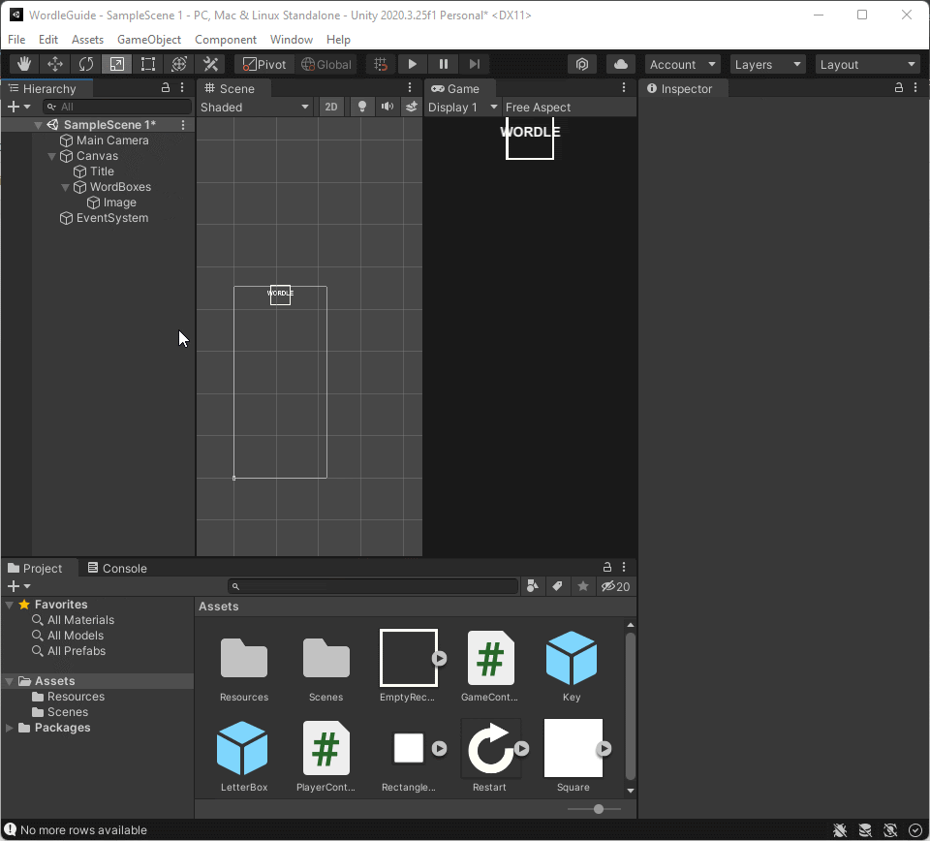
Task: Pause the game
Action: (x=443, y=64)
